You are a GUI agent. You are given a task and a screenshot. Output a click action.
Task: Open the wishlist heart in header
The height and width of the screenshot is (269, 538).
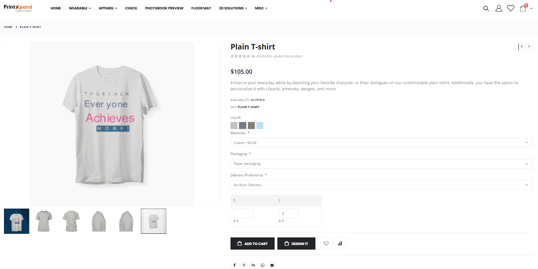(511, 8)
